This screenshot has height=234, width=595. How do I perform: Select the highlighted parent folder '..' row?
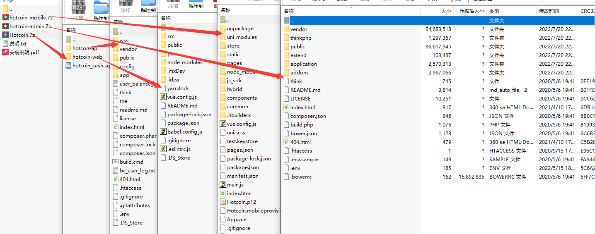pos(438,20)
